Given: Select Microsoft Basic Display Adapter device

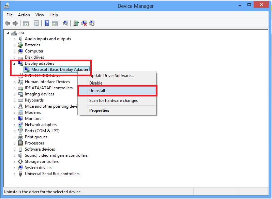Looking at the screenshot, I should coord(60,70).
